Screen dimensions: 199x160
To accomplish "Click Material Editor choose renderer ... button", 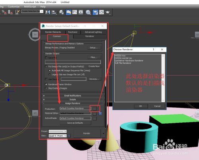I will coord(94,113).
